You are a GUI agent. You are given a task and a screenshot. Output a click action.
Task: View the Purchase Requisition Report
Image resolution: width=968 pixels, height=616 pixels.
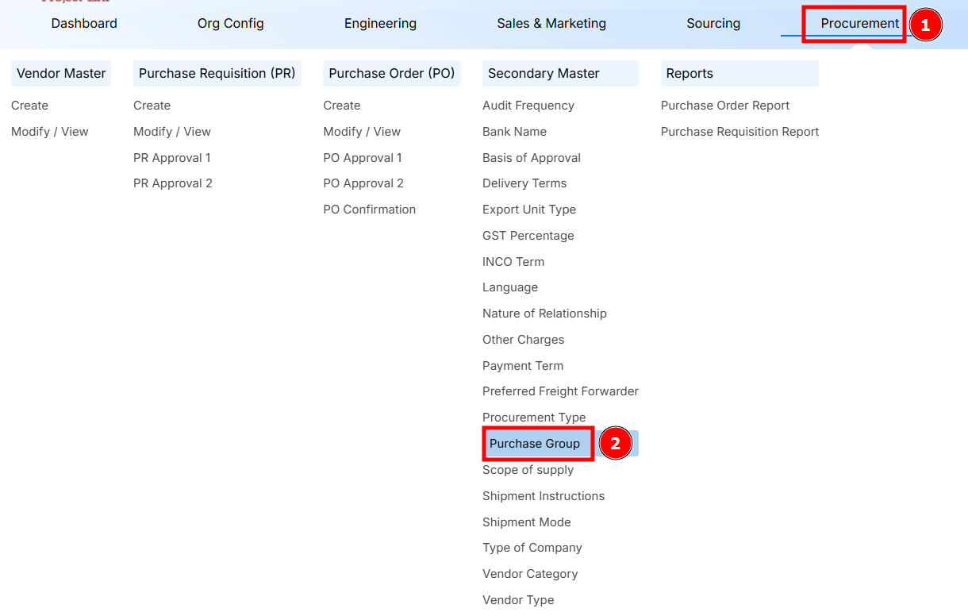click(739, 131)
